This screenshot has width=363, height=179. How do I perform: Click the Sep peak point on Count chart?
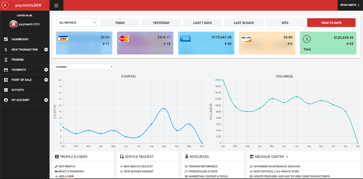[164, 108]
